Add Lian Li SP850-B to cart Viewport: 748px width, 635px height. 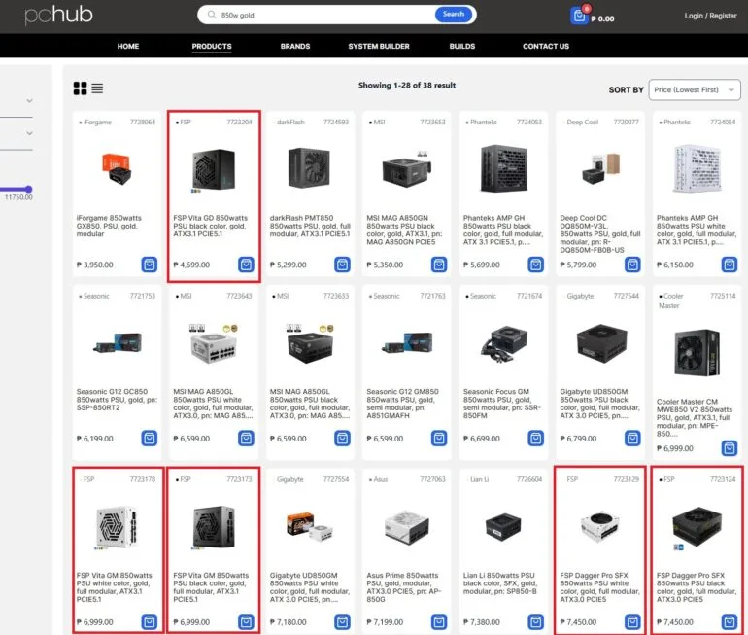coord(535,622)
